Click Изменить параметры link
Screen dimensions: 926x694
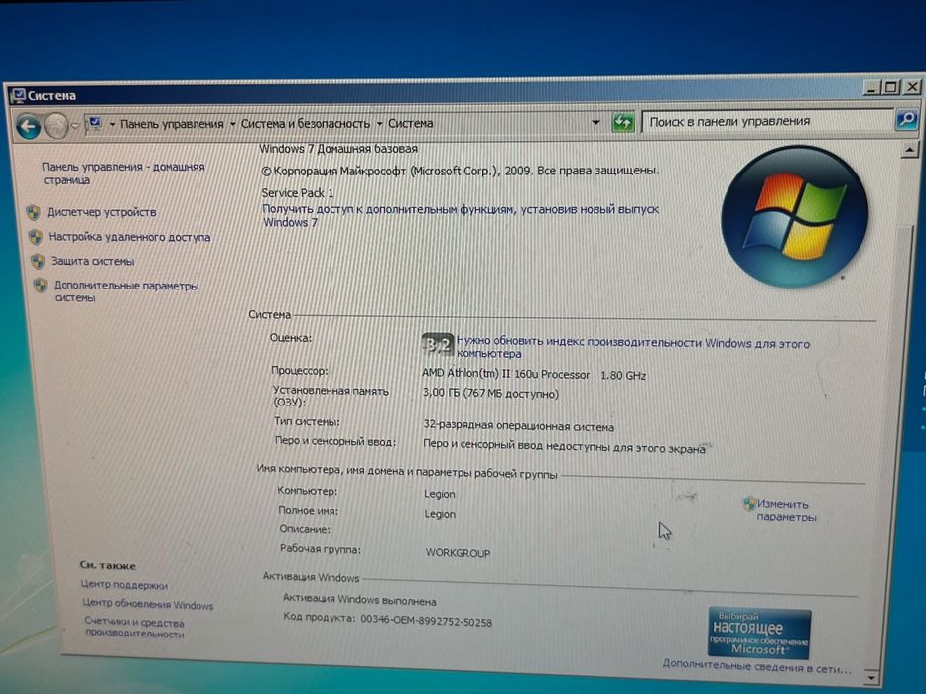coord(787,510)
